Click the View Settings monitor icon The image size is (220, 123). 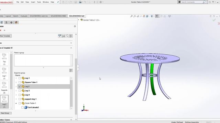(x=169, y=16)
